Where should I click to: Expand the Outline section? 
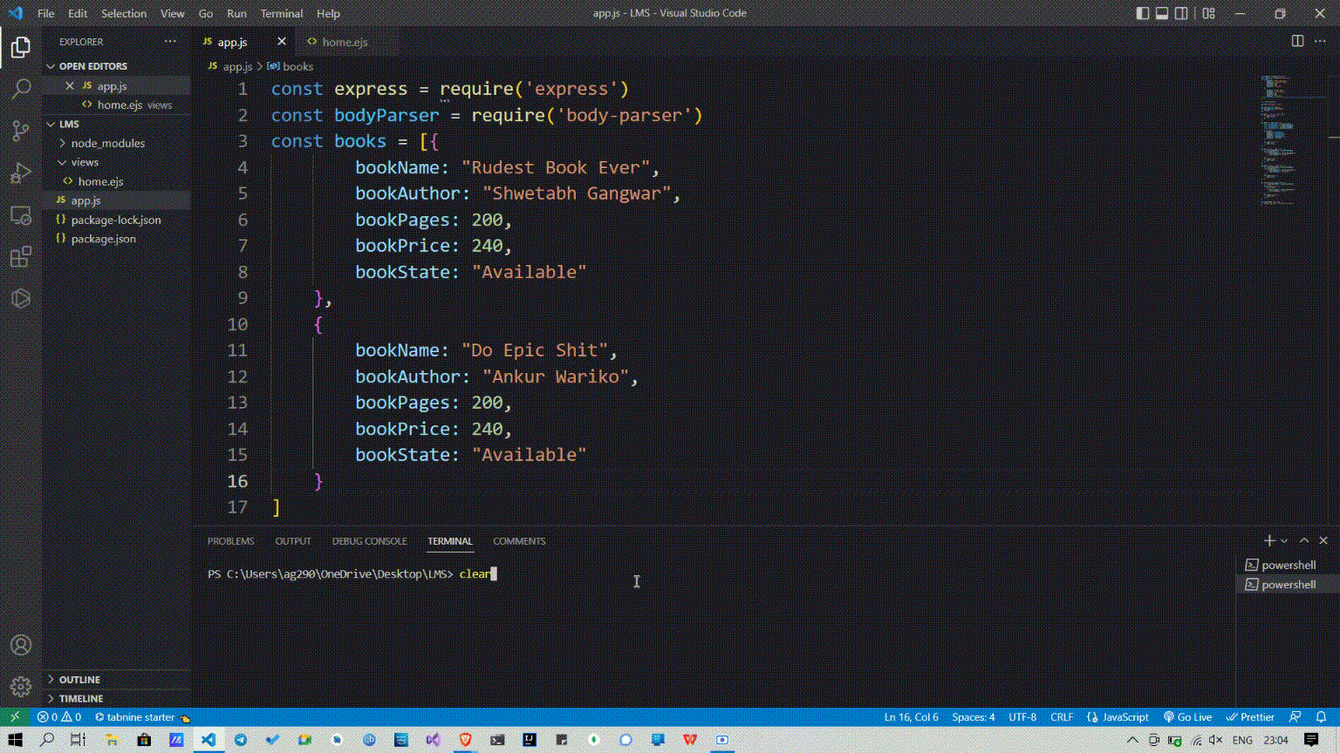click(116, 679)
